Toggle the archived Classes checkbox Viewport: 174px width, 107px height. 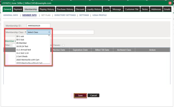[x=63, y=45]
